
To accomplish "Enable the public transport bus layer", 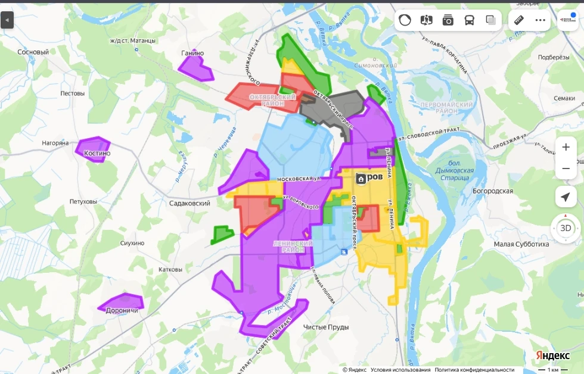I will (470, 20).
